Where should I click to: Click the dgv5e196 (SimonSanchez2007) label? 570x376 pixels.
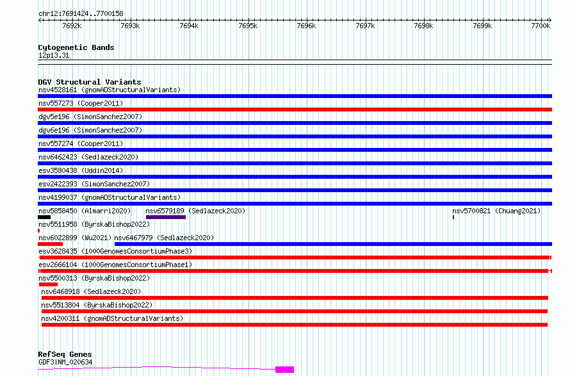pyautogui.click(x=90, y=117)
